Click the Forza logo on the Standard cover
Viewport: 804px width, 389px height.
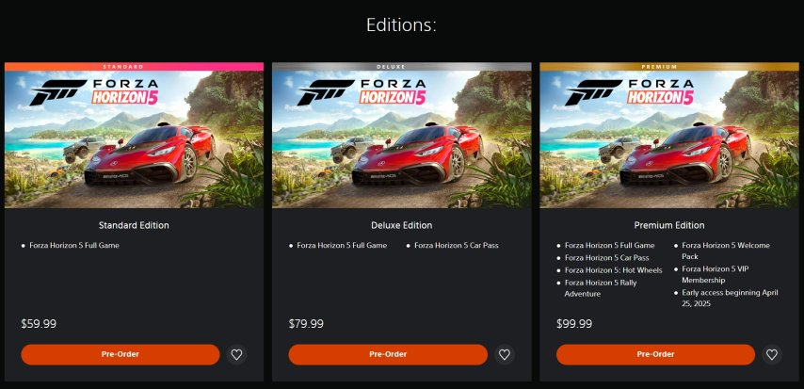click(94, 92)
